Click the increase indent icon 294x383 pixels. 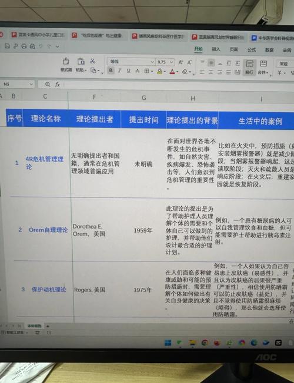tap(238, 63)
